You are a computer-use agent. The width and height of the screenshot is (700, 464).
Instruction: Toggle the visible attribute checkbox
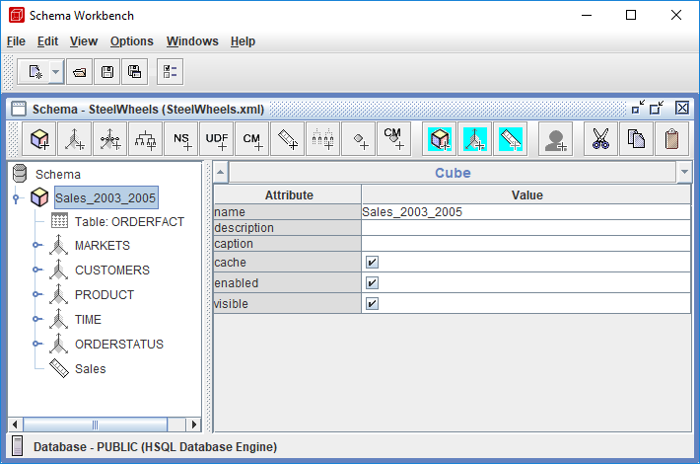pyautogui.click(x=372, y=304)
